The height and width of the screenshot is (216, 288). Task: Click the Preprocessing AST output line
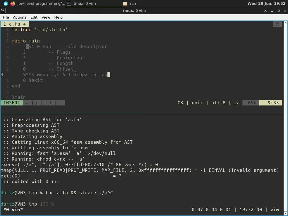click(x=31, y=125)
